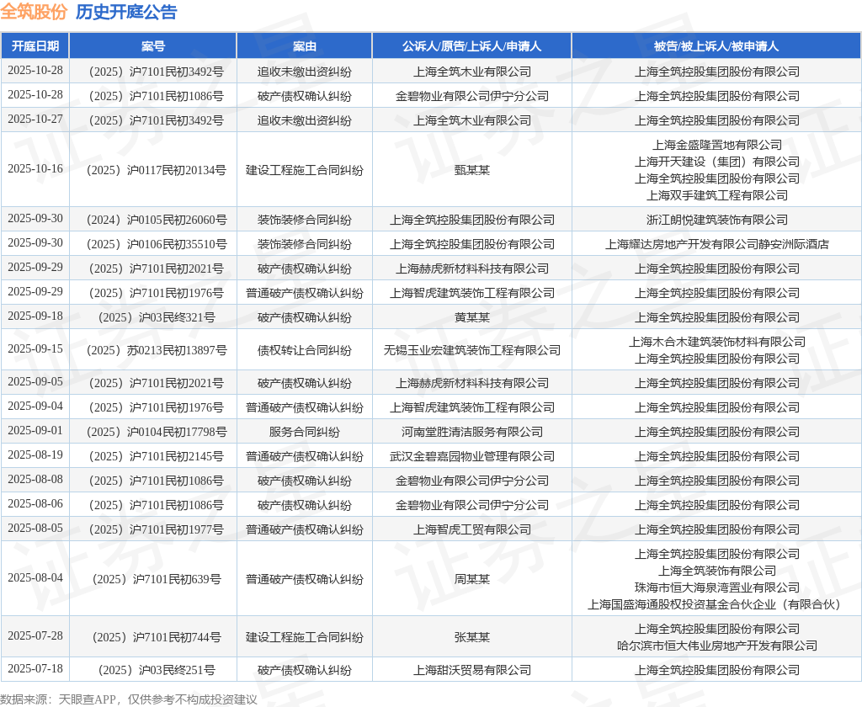Select the date cell 2025-07-28
862x707 pixels.
click(x=35, y=636)
